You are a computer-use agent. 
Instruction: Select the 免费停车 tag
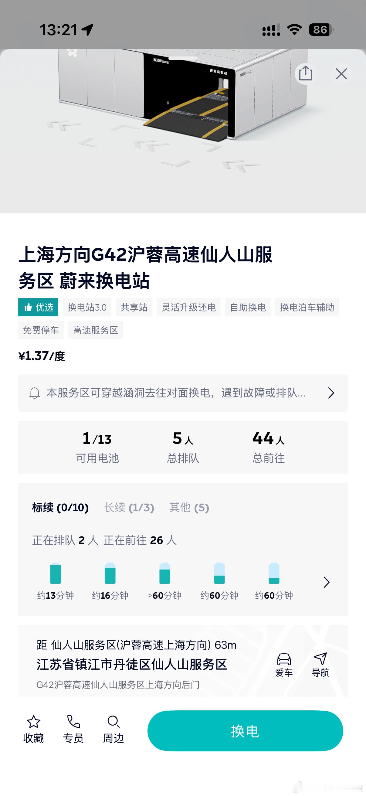(x=40, y=330)
